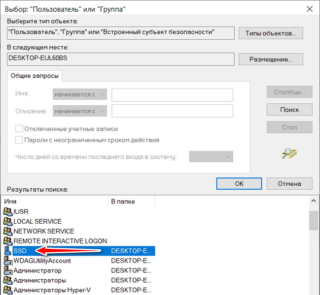Enable the Отключенные учетные записи checkbox
Viewport: 320px width, 295px height.
point(19,129)
